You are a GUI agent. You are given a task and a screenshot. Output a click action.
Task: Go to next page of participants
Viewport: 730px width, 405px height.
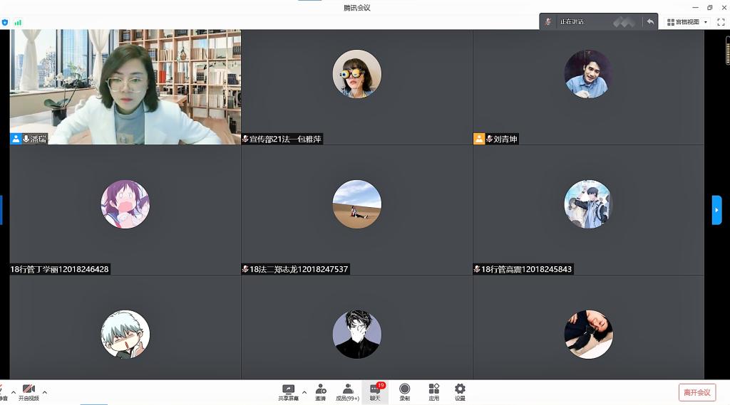pos(716,210)
